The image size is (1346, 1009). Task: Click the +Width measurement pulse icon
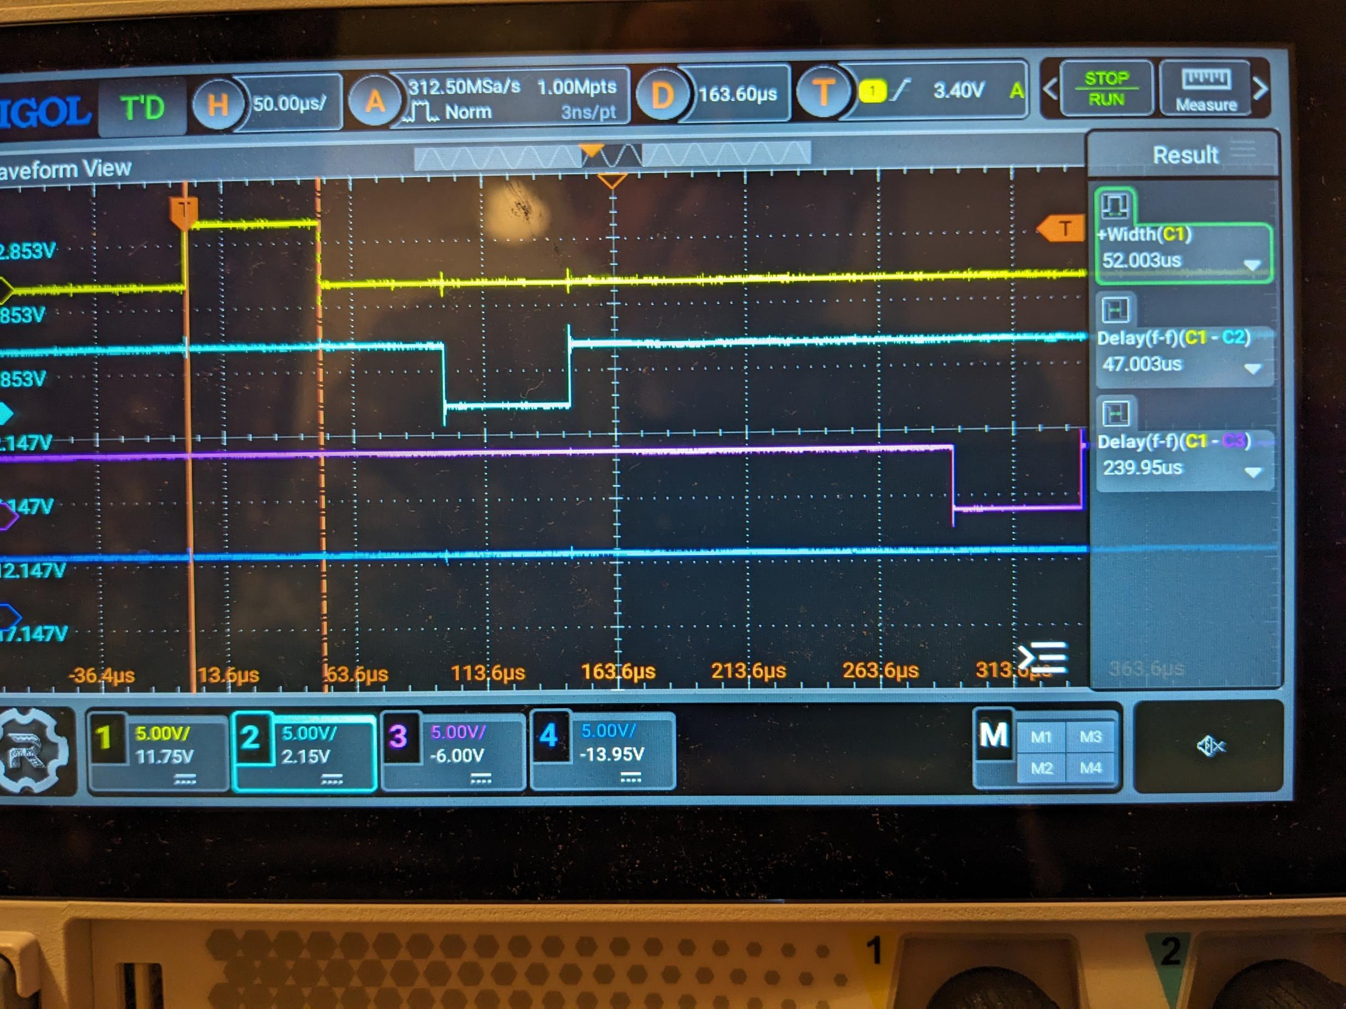[x=1114, y=206]
